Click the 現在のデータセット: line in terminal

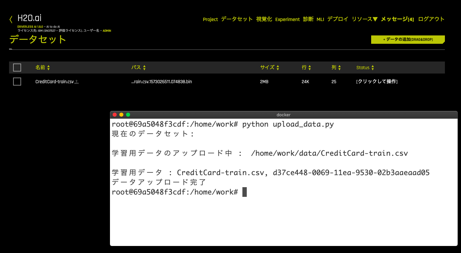[x=153, y=134]
